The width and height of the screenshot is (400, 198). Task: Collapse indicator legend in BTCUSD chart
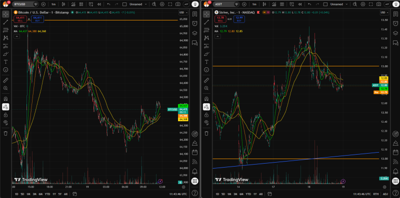tap(16, 36)
